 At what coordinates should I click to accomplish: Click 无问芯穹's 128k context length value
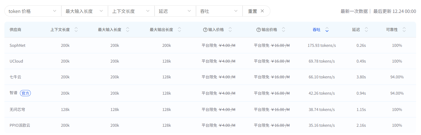(65, 109)
